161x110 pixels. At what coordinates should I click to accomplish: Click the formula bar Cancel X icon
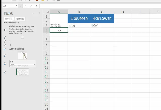point(25,6)
